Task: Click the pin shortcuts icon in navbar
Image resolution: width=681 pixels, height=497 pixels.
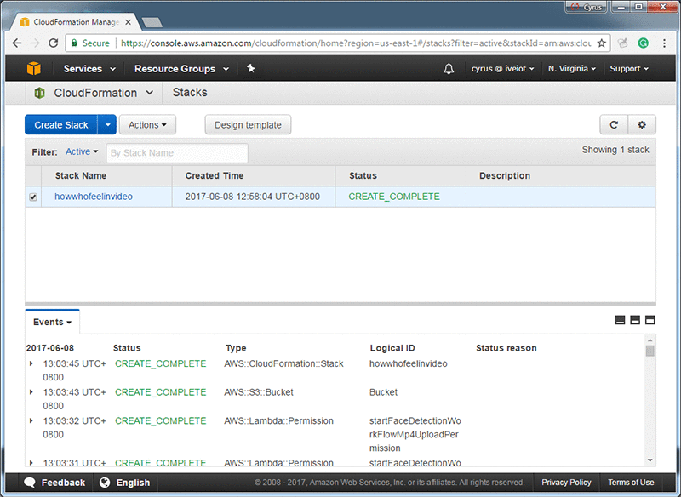Action: (250, 68)
